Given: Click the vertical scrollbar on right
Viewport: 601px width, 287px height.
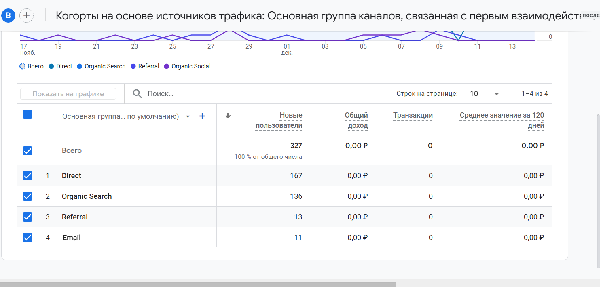Looking at the screenshot, I should click(599, 191).
